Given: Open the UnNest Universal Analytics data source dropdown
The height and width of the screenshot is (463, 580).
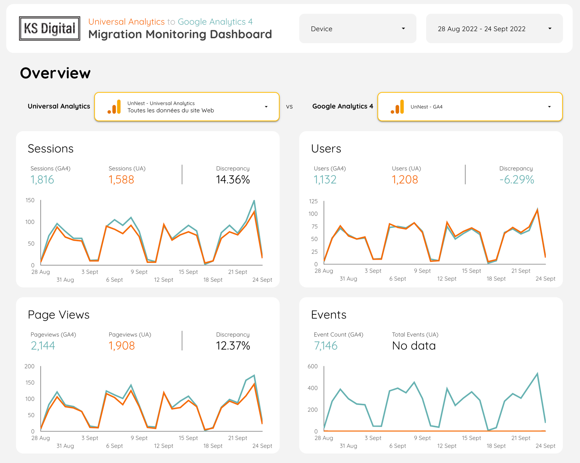Looking at the screenshot, I should 187,107.
